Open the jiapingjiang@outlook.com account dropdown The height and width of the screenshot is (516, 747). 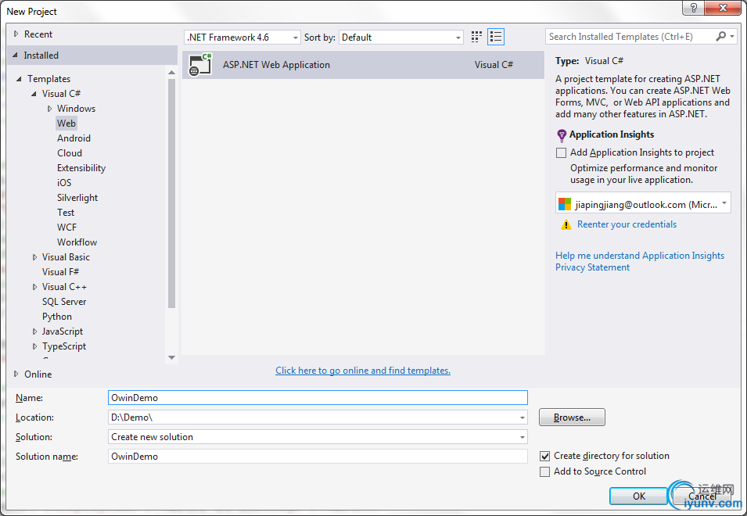pyautogui.click(x=643, y=204)
